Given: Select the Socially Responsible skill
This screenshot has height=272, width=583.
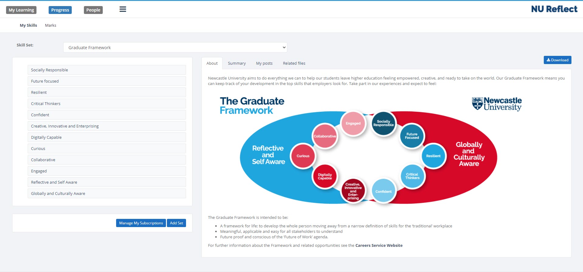Looking at the screenshot, I should tap(107, 70).
